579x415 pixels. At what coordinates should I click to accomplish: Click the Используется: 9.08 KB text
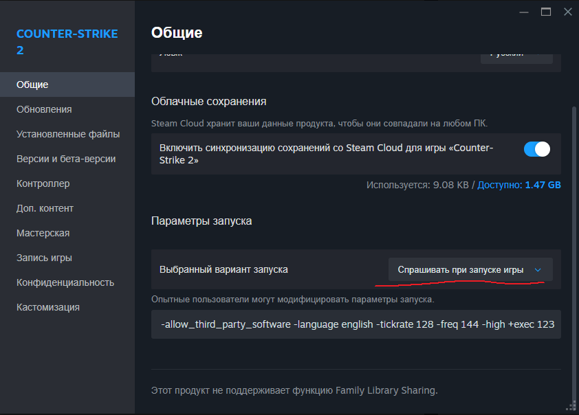(417, 185)
